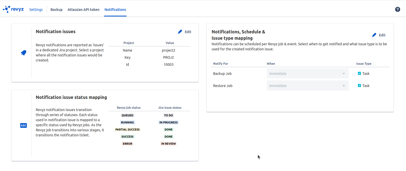The height and width of the screenshot is (171, 406).
Task: Switch to the Backup tab
Action: tap(56, 10)
